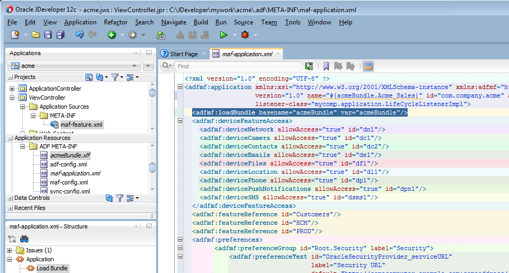This screenshot has width=509, height=273.
Task: Save the file using the floppy disk icon
Action: click(48, 34)
